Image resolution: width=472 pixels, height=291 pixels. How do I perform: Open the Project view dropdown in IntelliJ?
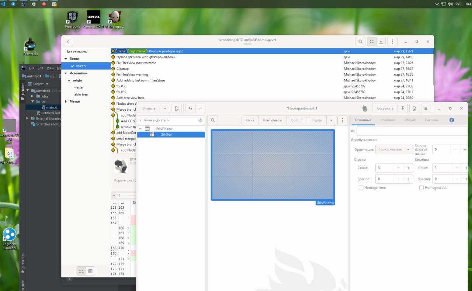tap(47, 84)
